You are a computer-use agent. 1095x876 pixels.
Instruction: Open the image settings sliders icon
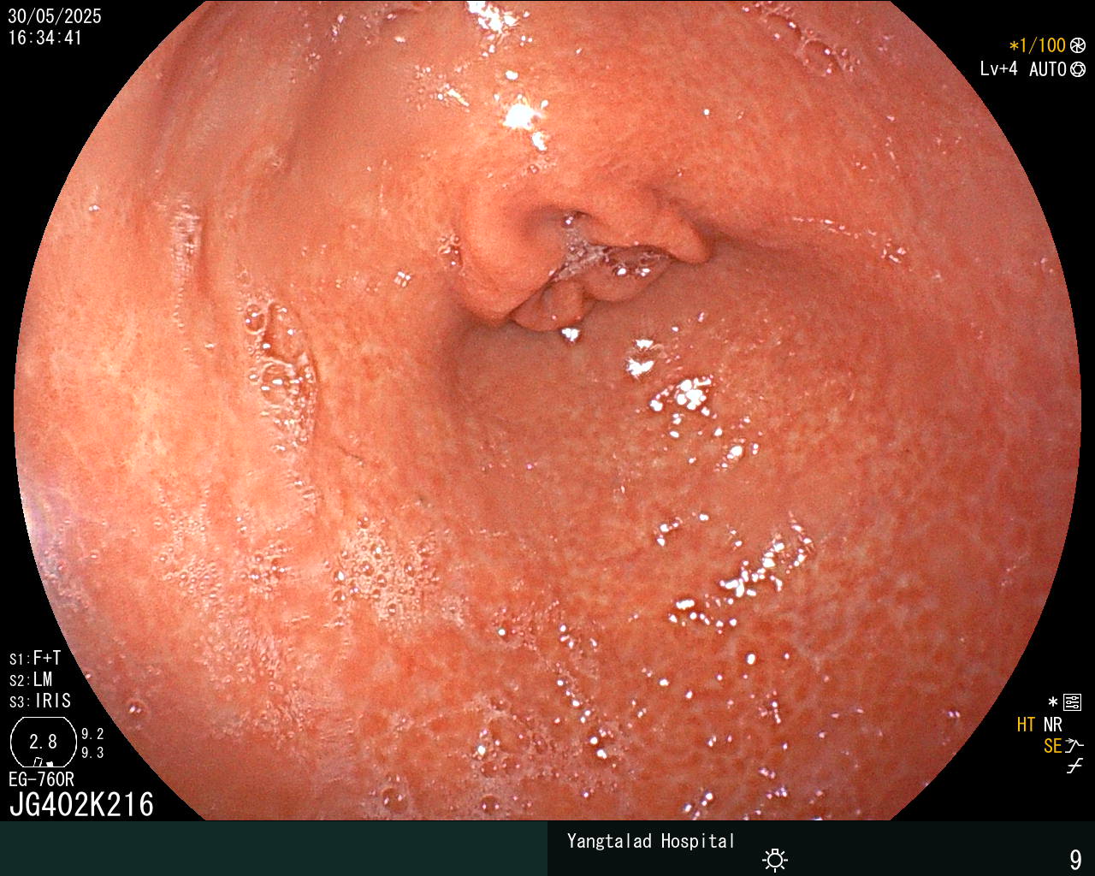[x=1072, y=703]
